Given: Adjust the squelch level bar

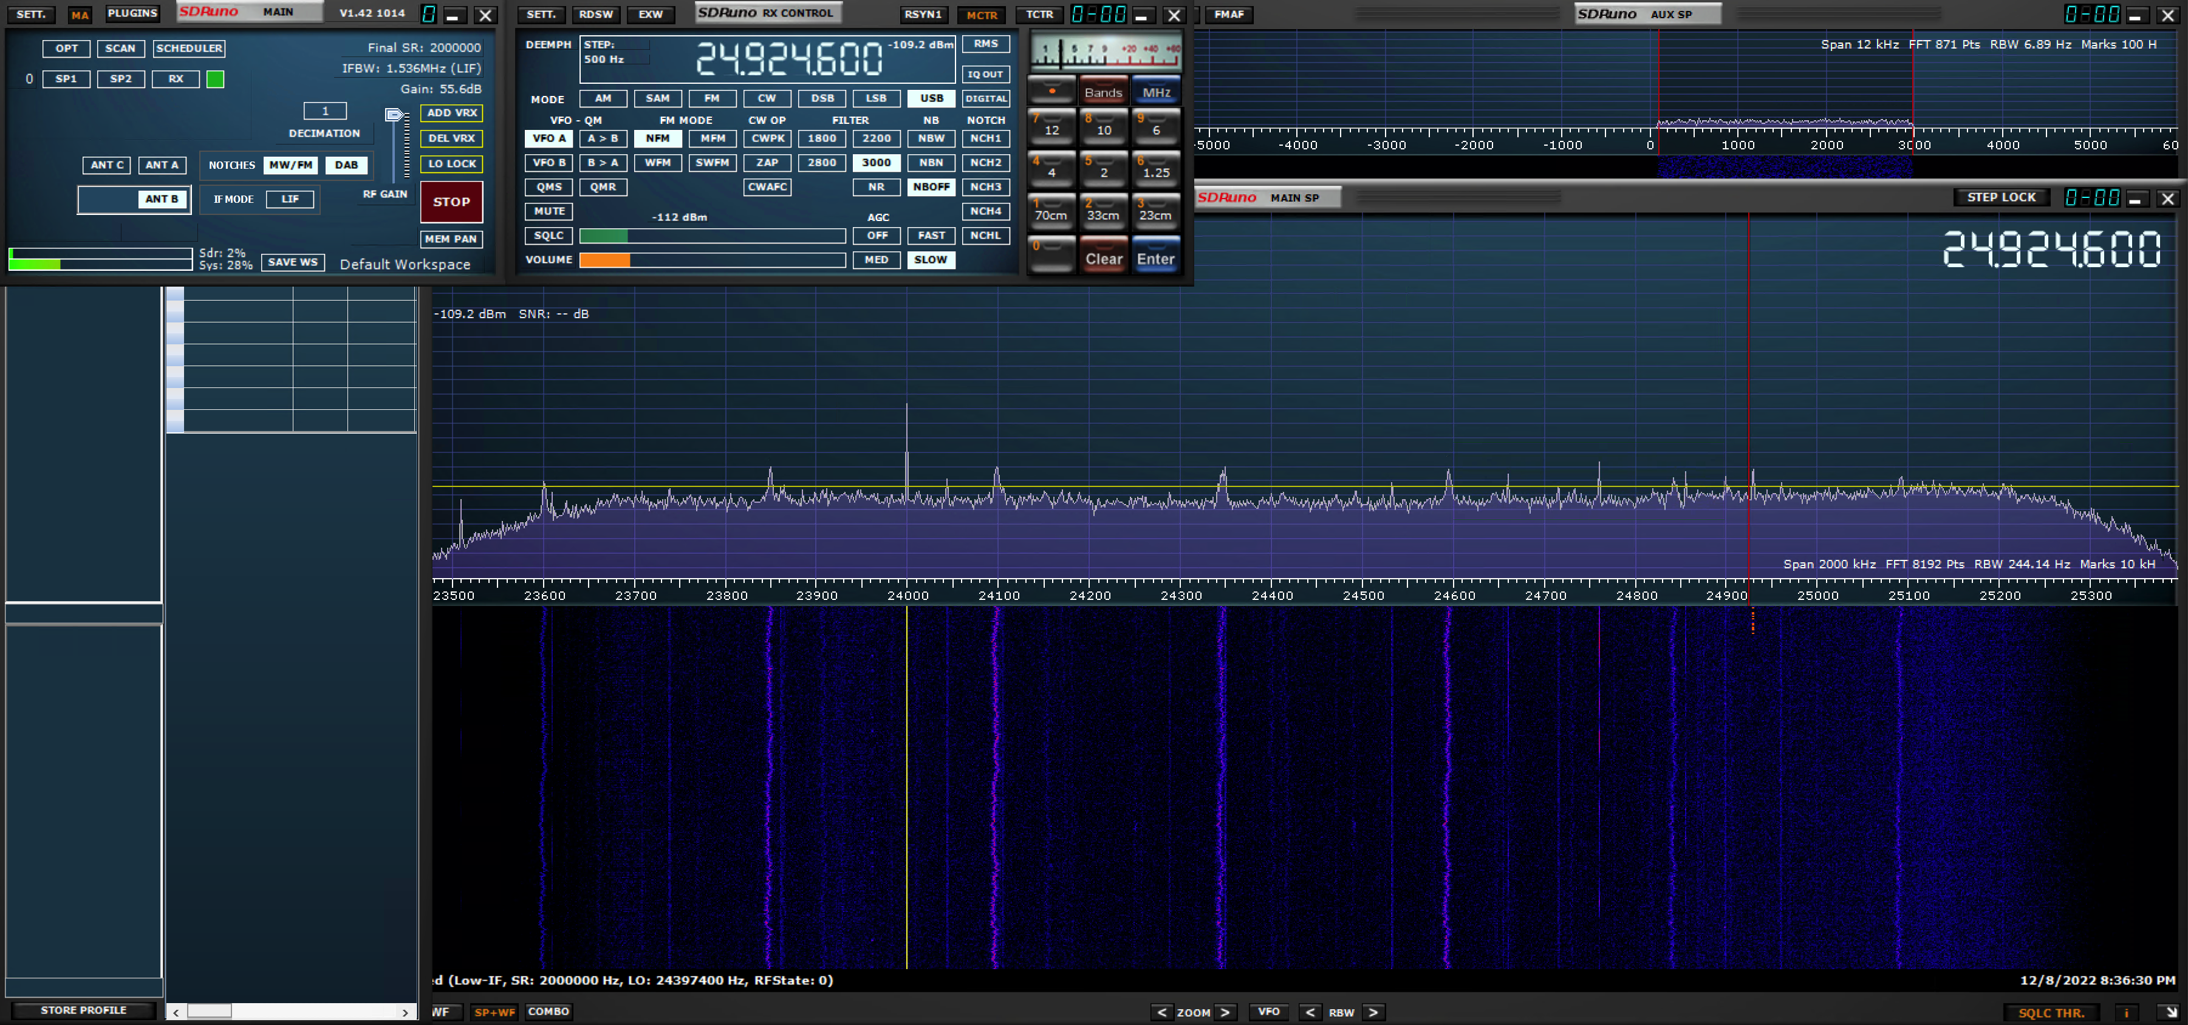Looking at the screenshot, I should tap(712, 236).
